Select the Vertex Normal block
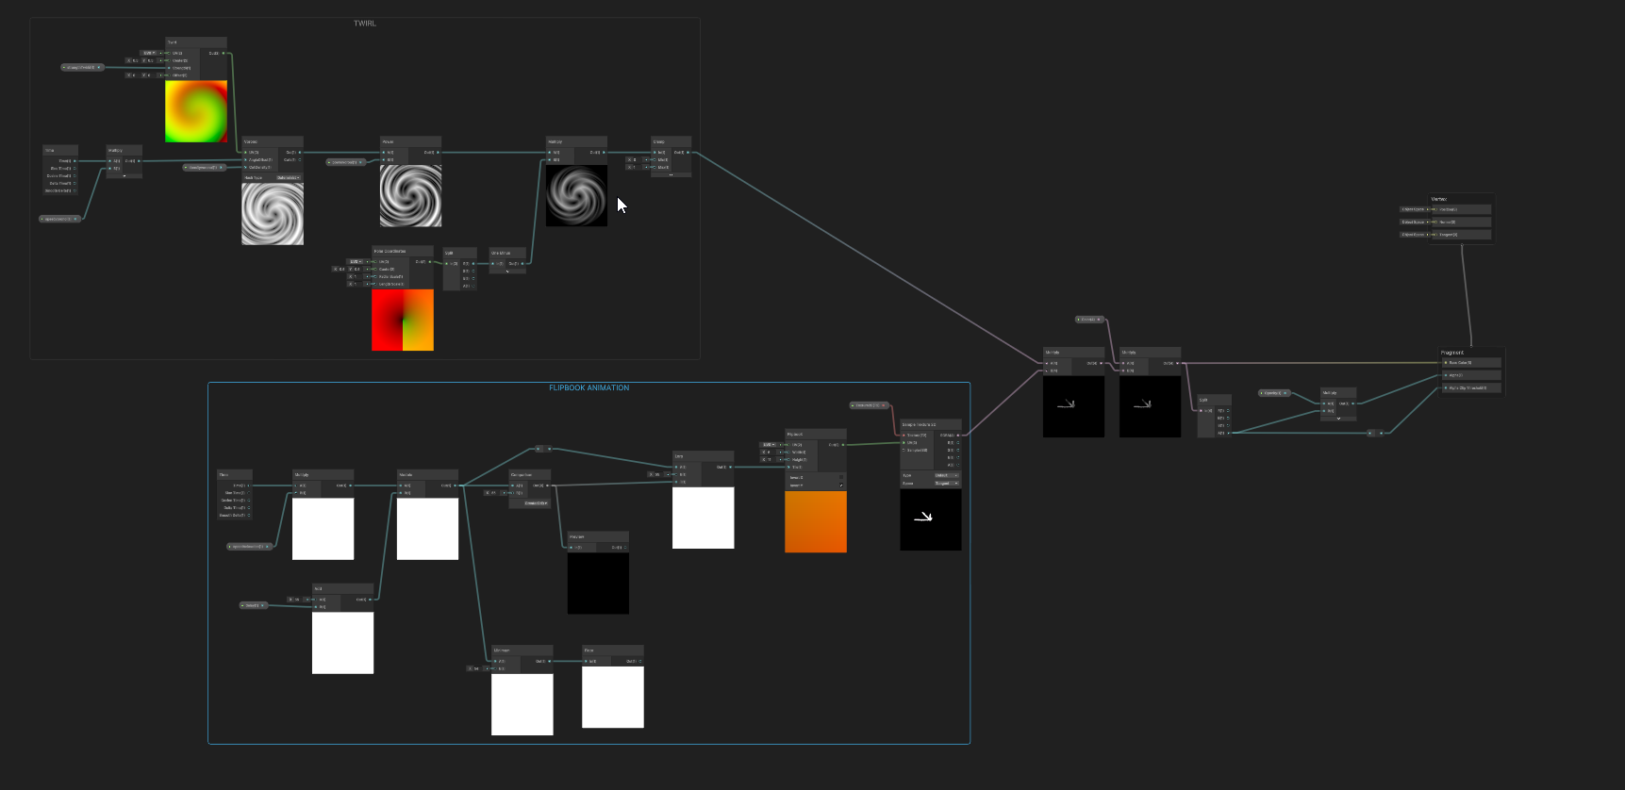The height and width of the screenshot is (790, 1625). pyautogui.click(x=1460, y=222)
